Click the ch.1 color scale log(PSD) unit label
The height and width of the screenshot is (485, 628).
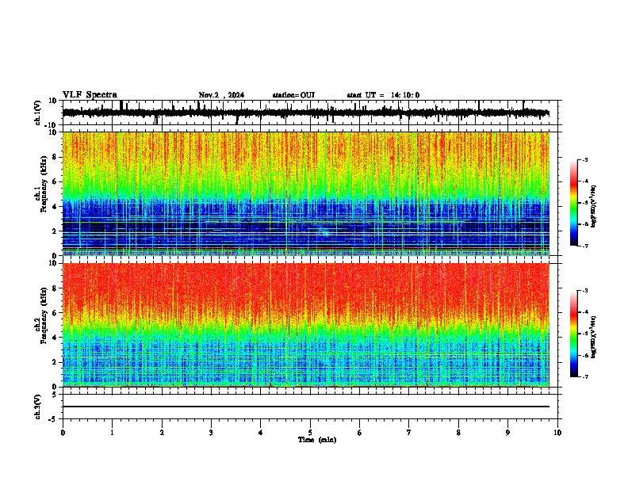(594, 207)
